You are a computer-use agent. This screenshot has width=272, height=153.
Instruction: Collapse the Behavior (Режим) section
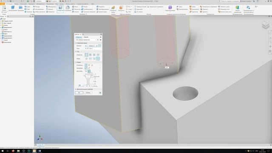tap(76, 62)
